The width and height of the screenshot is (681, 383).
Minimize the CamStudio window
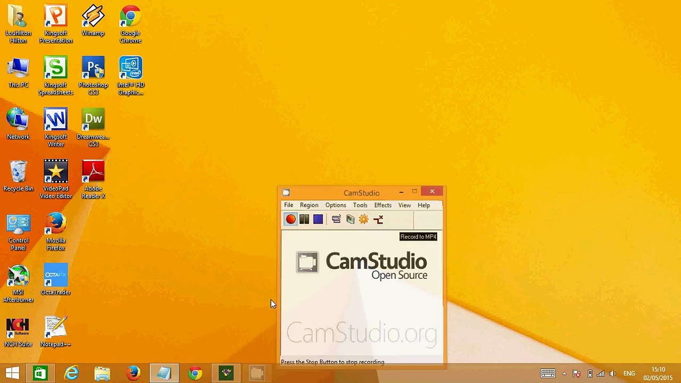[x=401, y=192]
